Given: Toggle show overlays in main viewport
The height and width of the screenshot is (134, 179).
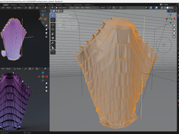Looking at the screenshot, I should pyautogui.click(x=157, y=8).
